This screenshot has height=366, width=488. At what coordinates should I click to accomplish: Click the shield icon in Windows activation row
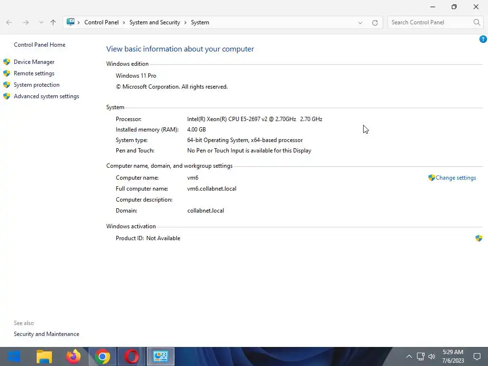(478, 238)
